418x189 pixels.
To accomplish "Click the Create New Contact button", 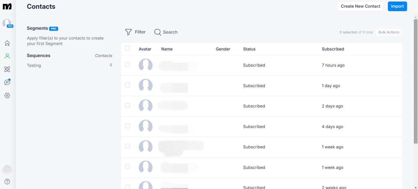I will point(360,6).
